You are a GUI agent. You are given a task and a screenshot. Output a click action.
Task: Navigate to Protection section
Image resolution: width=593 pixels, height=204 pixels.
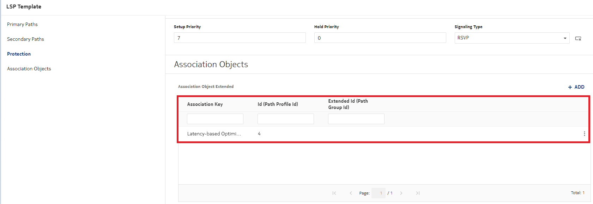click(19, 54)
